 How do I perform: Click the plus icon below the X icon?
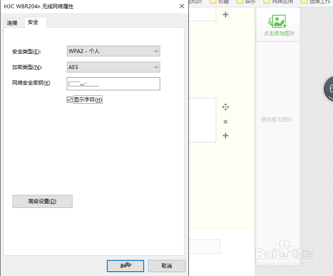coord(225,135)
